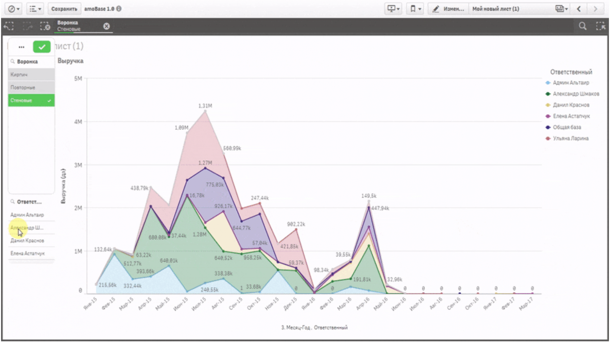This screenshot has width=610, height=342.
Task: Open the compass navigation menu
Action: [x=13, y=9]
